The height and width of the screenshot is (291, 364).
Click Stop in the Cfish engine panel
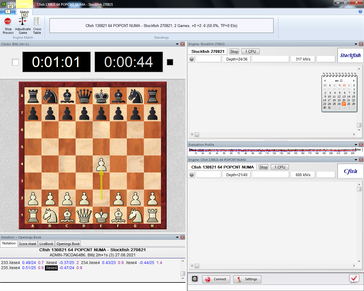264,167
